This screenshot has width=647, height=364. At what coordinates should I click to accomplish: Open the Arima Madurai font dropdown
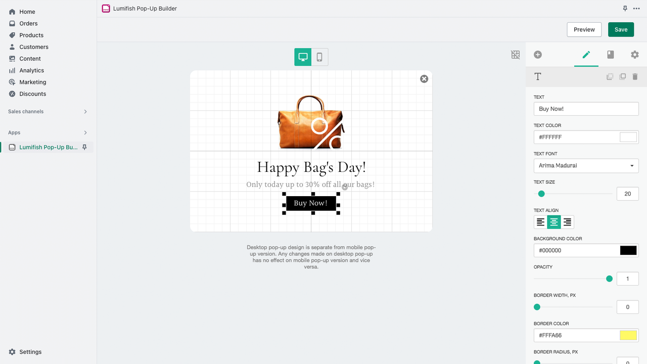pyautogui.click(x=586, y=165)
